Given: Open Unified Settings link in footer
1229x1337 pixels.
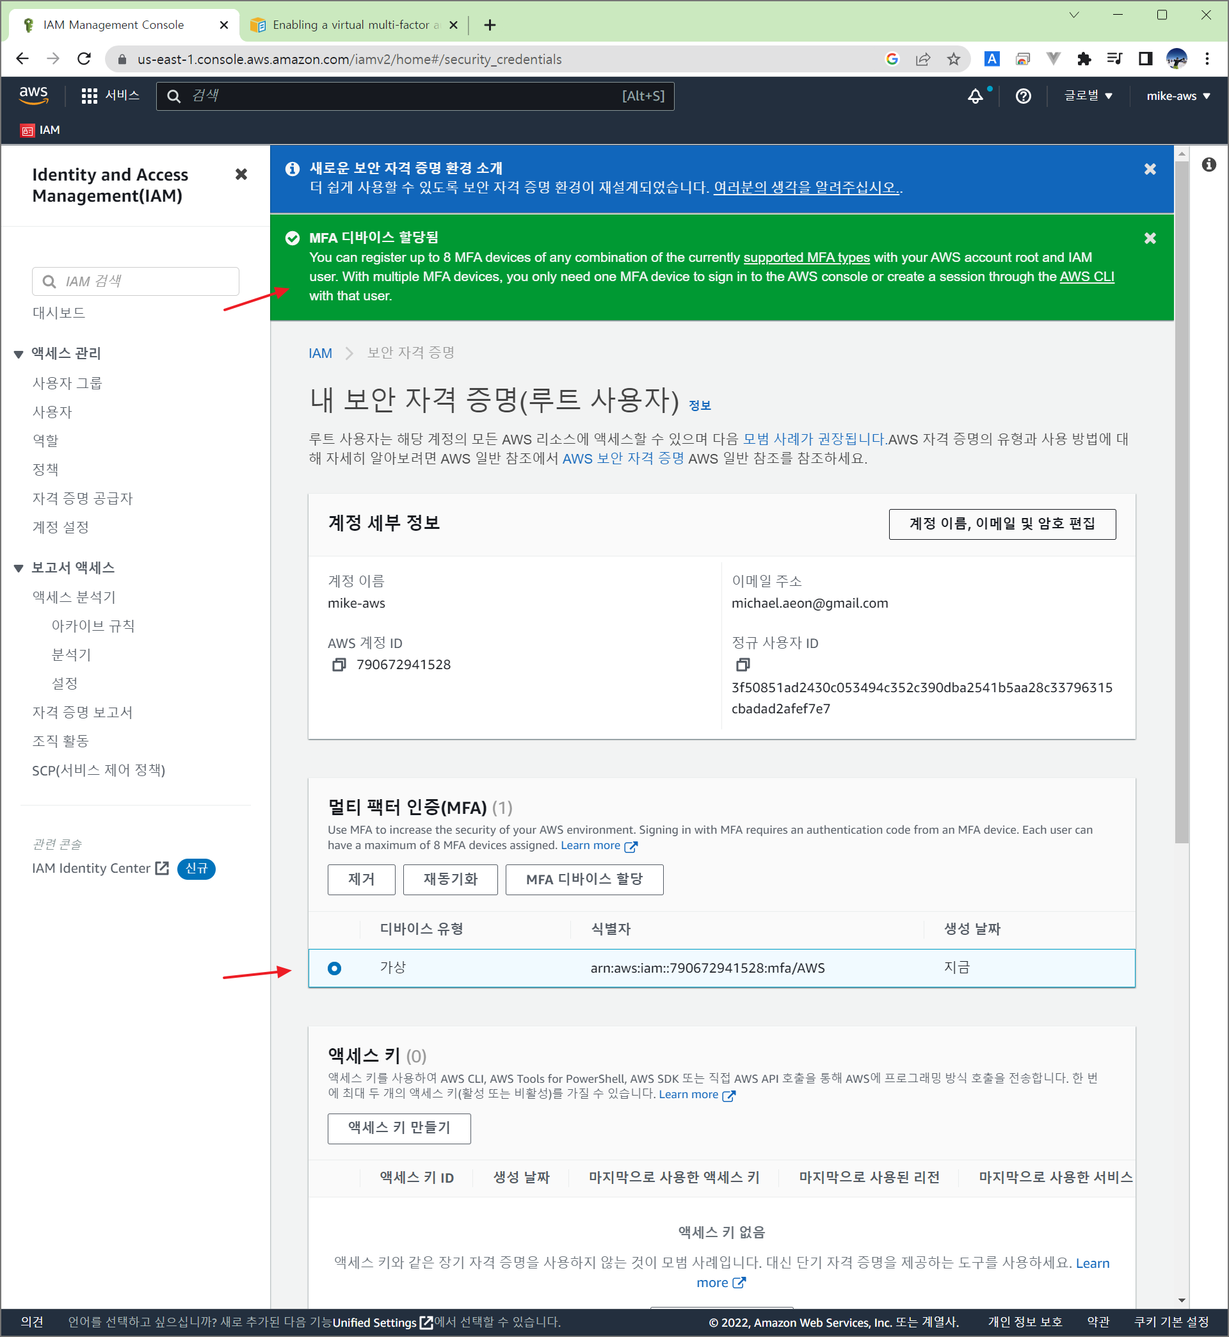Looking at the screenshot, I should [382, 1322].
